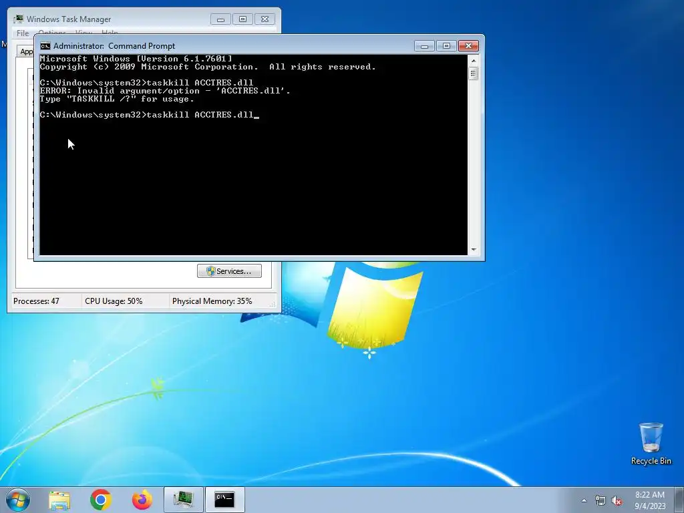The width and height of the screenshot is (684, 513).
Task: Click the Processes: 47 status bar entry
Action: tap(36, 301)
